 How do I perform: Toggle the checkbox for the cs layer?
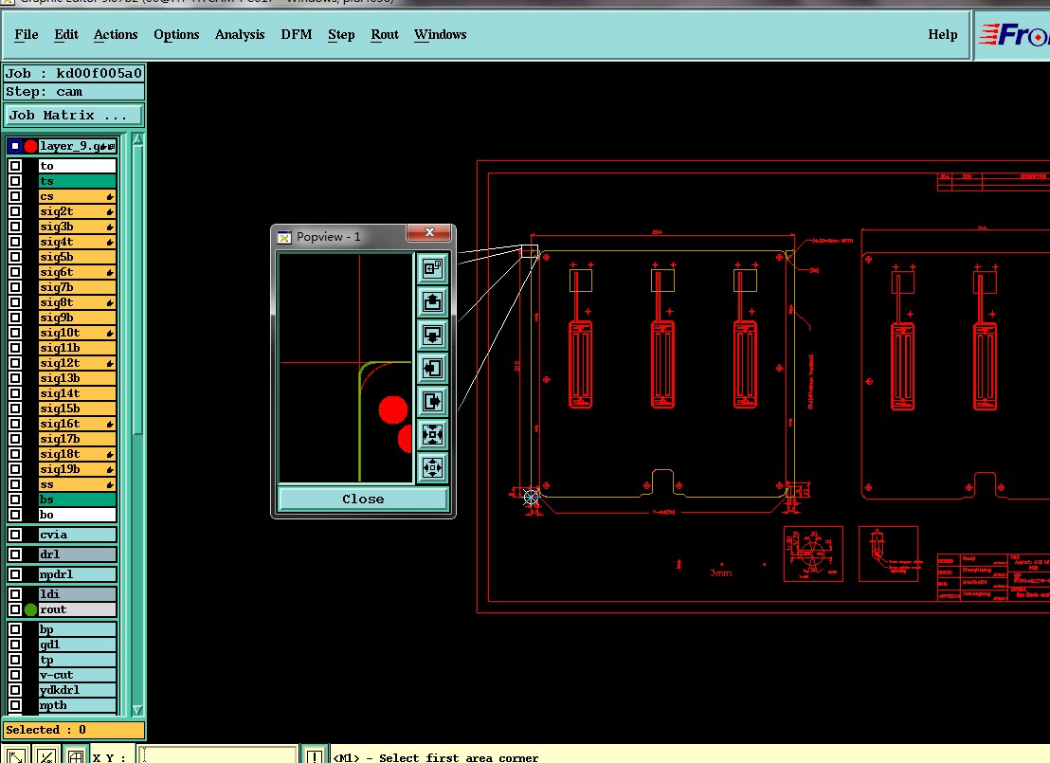[x=15, y=196]
